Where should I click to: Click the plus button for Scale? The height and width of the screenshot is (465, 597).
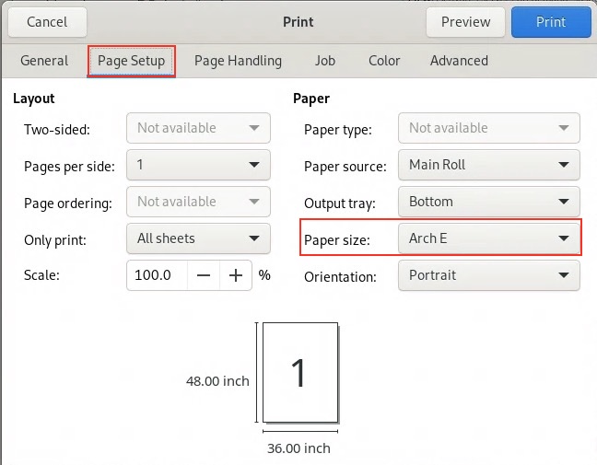coord(236,275)
